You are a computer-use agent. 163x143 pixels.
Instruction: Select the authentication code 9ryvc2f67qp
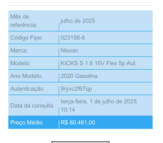pos(76,89)
